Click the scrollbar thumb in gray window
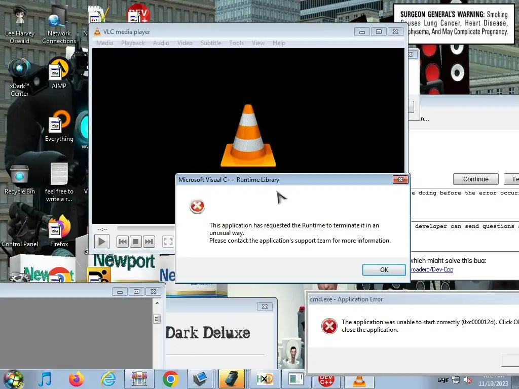Viewport: 519px width, 389px height. tap(157, 319)
